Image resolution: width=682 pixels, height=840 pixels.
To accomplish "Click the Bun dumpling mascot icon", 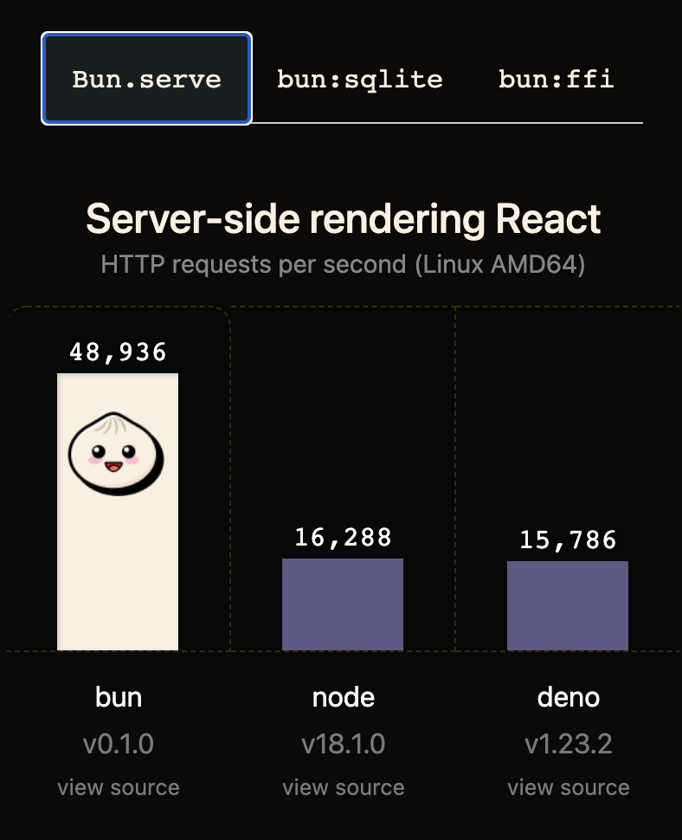I will coord(116,453).
